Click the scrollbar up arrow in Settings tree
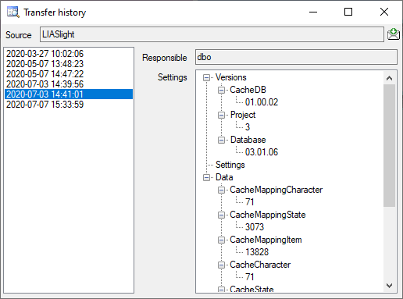Screen dimensions: 403x299 pyautogui.click(x=390, y=78)
